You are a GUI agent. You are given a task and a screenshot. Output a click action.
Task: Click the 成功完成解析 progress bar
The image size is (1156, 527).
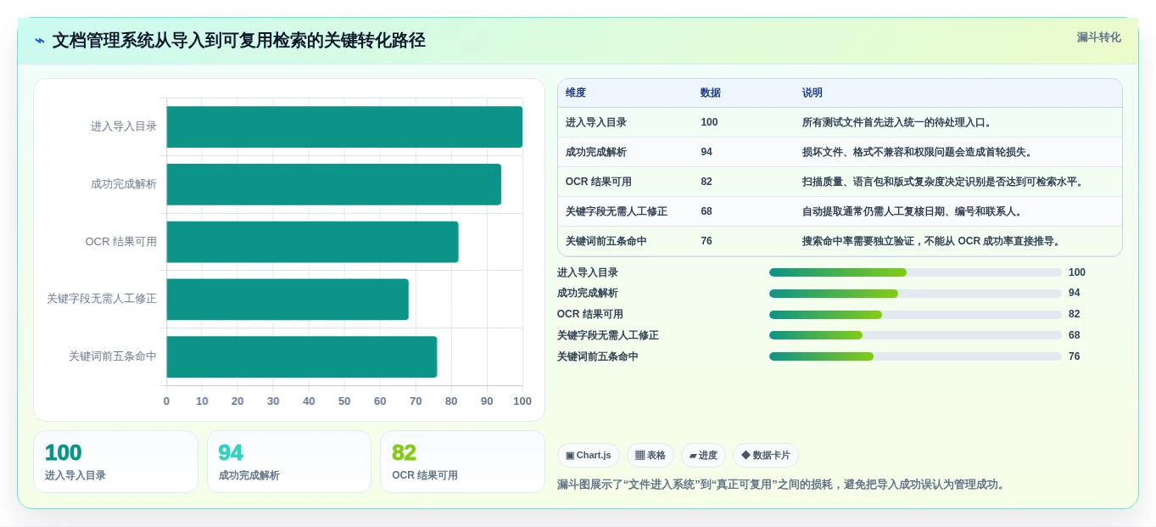tap(915, 294)
